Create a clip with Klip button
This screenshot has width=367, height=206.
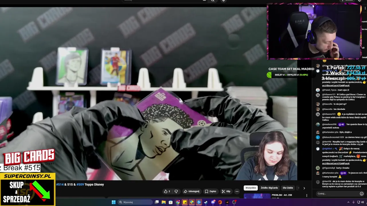226,191
